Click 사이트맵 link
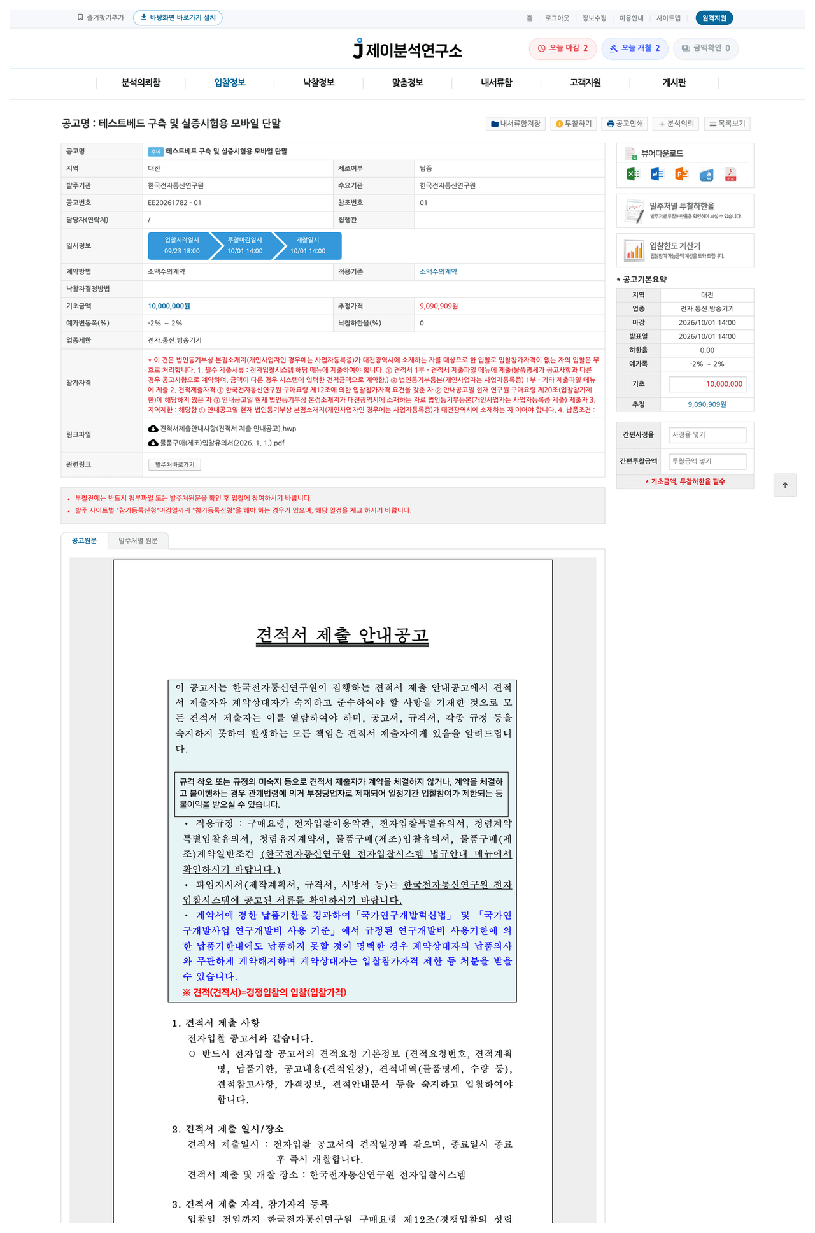 coord(669,18)
